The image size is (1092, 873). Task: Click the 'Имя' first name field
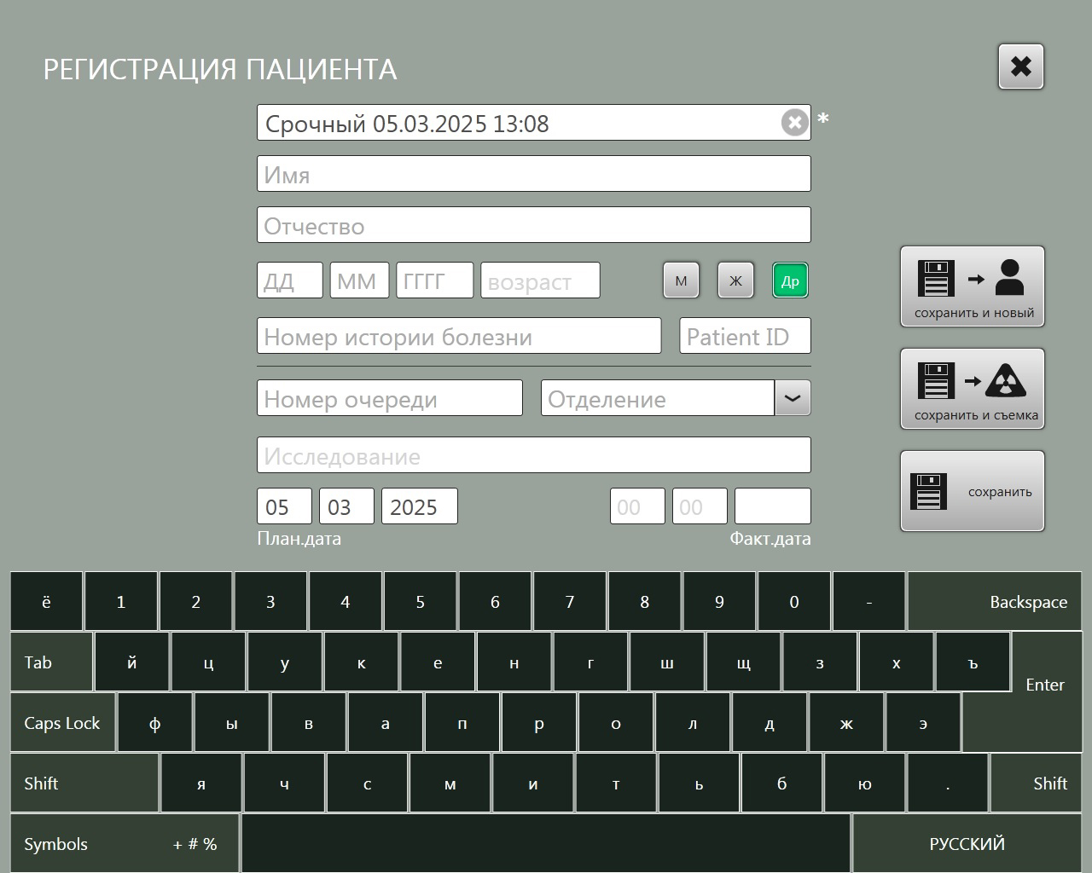(533, 174)
